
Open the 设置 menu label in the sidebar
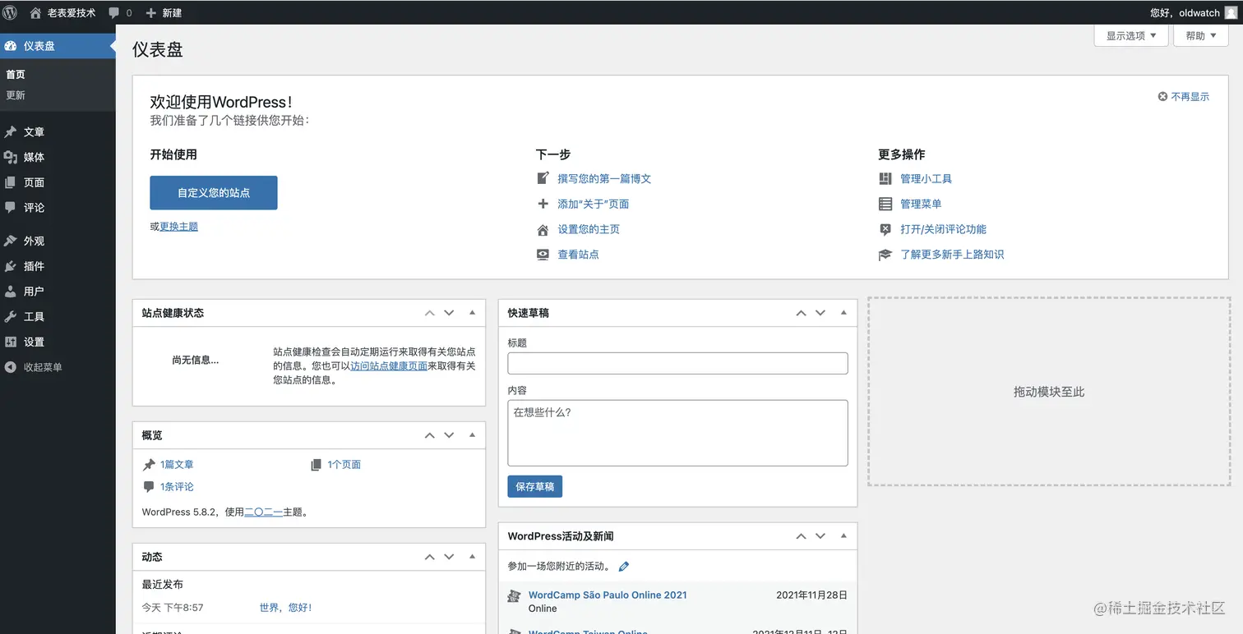click(x=34, y=342)
